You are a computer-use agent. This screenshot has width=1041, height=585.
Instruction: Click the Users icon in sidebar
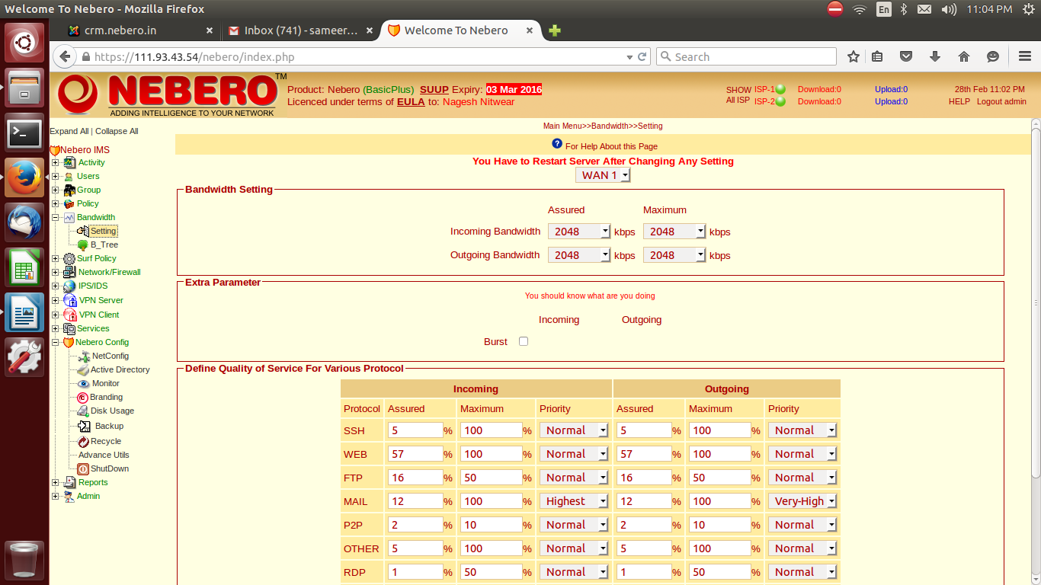(x=69, y=176)
